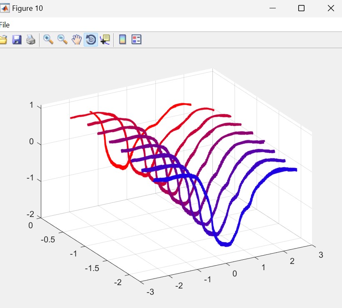The width and height of the screenshot is (342, 308).
Task: Maximize the Figure 10 window
Action: (x=302, y=8)
